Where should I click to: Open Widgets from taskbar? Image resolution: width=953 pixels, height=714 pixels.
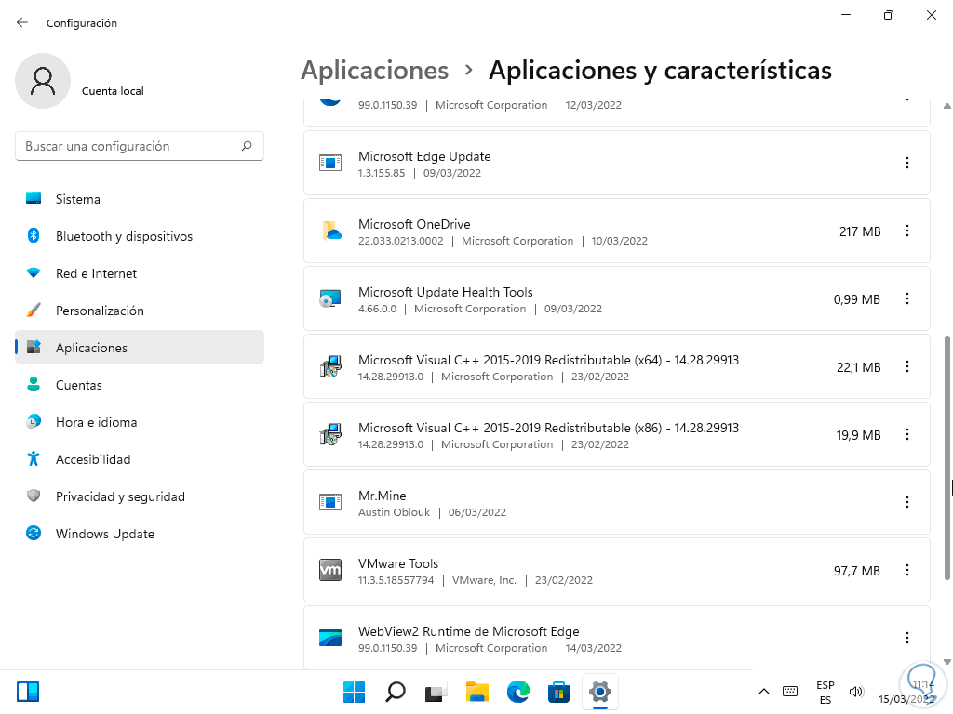tap(28, 692)
